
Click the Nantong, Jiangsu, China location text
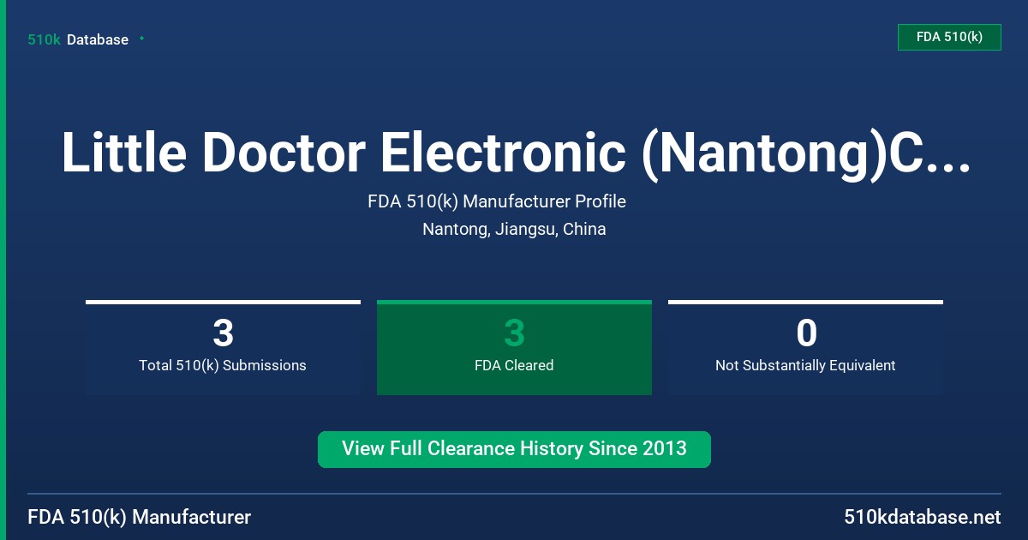click(x=514, y=230)
